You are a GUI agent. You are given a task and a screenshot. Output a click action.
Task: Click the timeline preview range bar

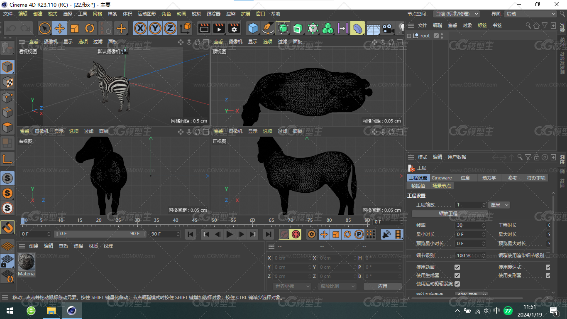100,234
